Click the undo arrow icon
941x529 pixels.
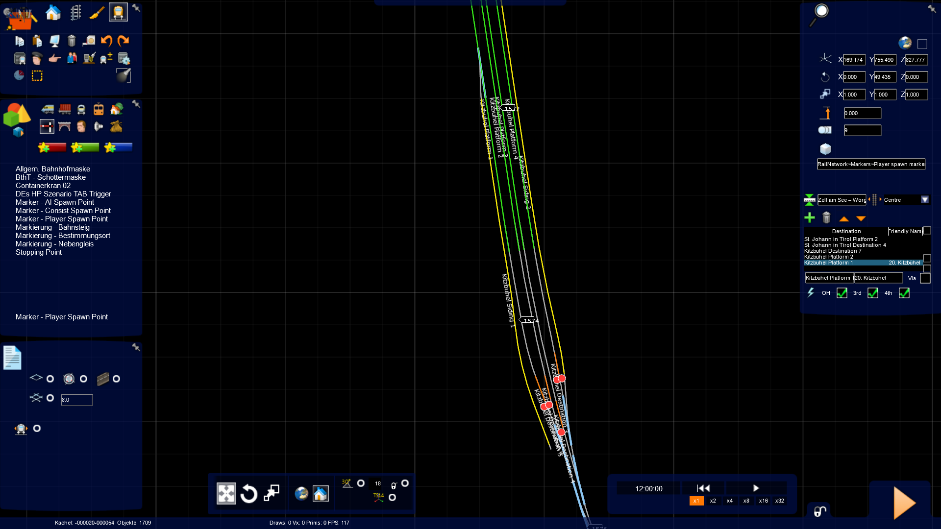coord(106,41)
